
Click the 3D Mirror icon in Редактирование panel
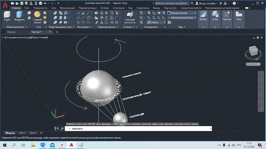[x=96, y=13]
